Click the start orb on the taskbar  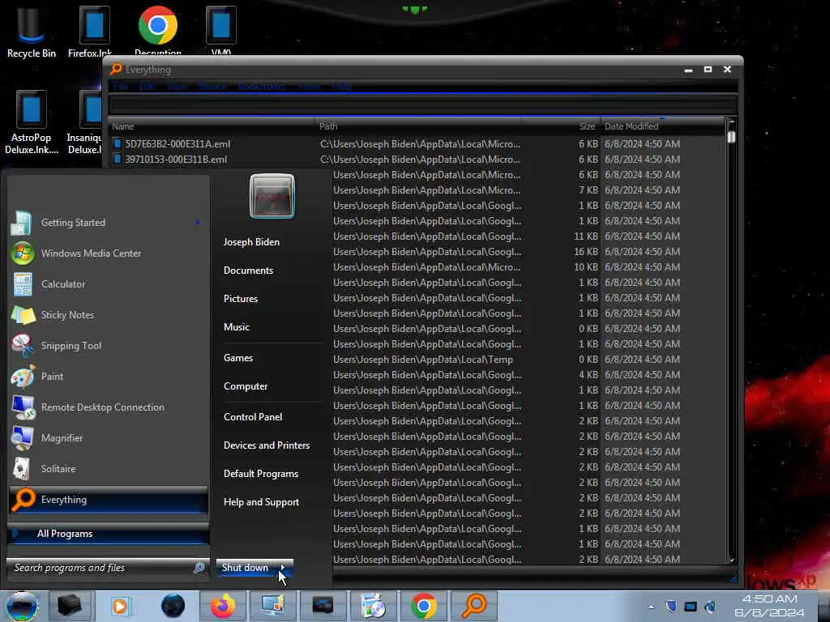[x=22, y=606]
